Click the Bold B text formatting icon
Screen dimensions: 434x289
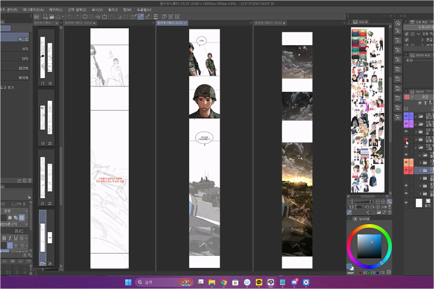coord(4,238)
